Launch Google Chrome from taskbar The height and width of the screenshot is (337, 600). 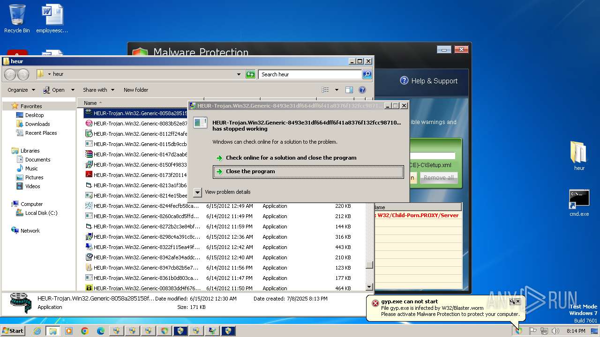point(84,331)
